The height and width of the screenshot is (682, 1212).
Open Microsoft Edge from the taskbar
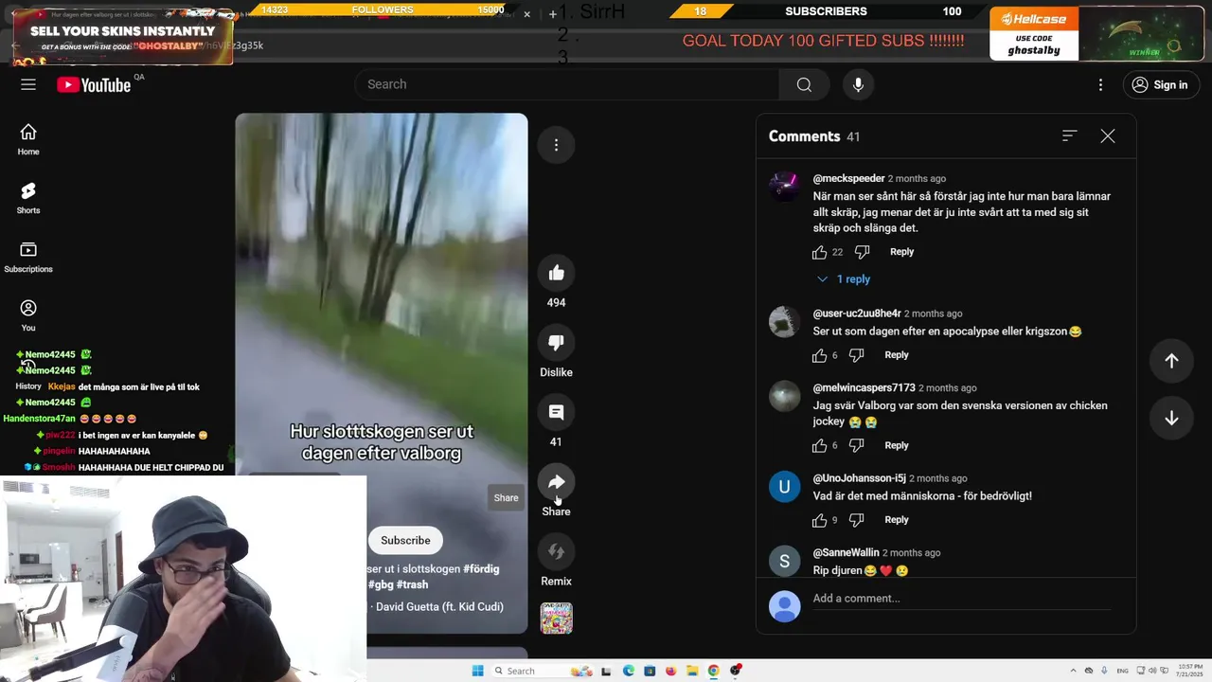[x=628, y=671]
